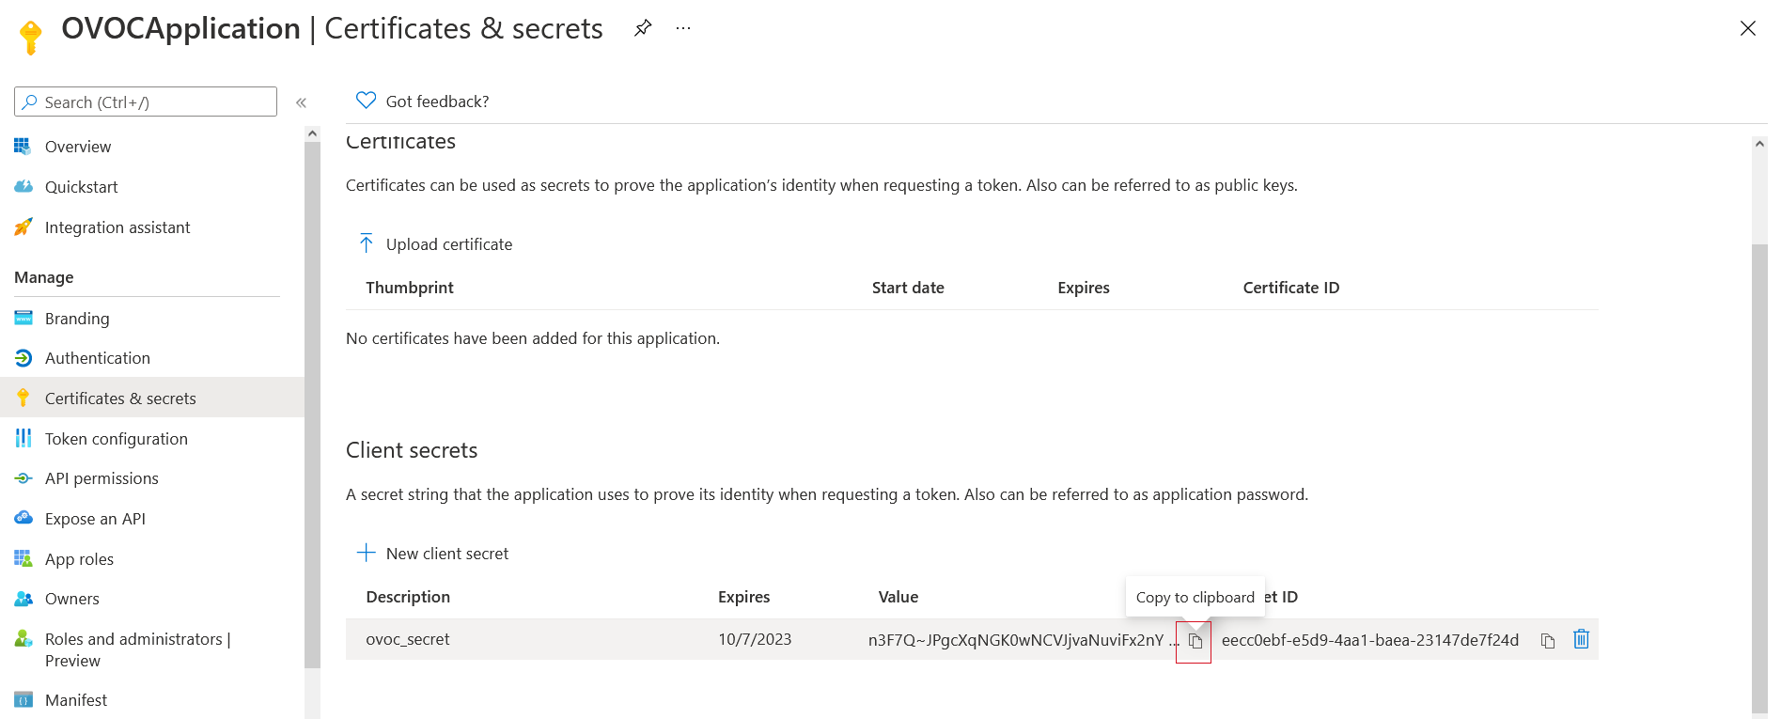Copy the Secret ID to clipboard

click(x=1547, y=641)
